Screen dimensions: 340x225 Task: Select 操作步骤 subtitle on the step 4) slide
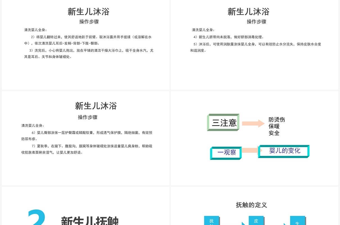point(256,22)
